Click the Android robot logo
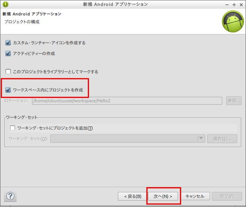Image resolution: width=246 pixels, height=207 pixels. [x=233, y=21]
